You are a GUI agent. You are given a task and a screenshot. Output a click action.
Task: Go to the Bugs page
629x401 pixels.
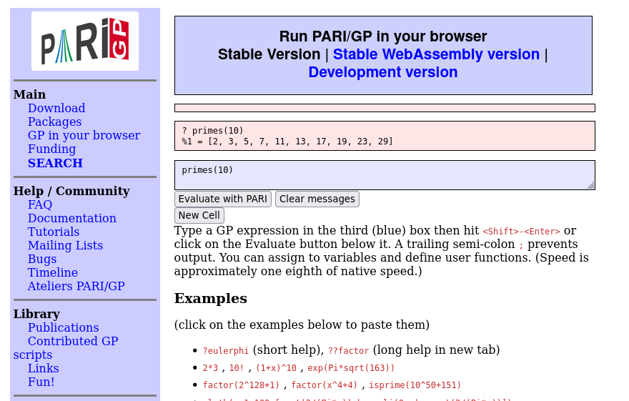click(42, 259)
